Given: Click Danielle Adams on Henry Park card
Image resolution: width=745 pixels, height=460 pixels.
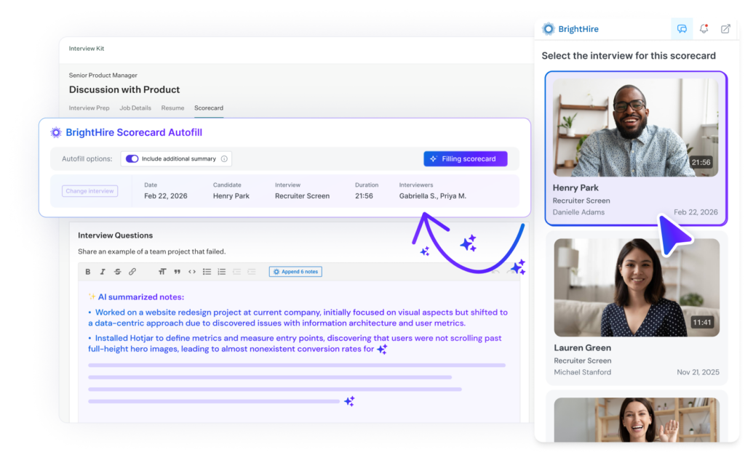Looking at the screenshot, I should pos(578,212).
